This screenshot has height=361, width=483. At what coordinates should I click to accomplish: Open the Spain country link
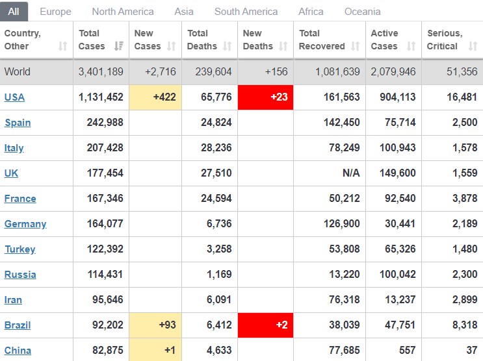coord(18,123)
